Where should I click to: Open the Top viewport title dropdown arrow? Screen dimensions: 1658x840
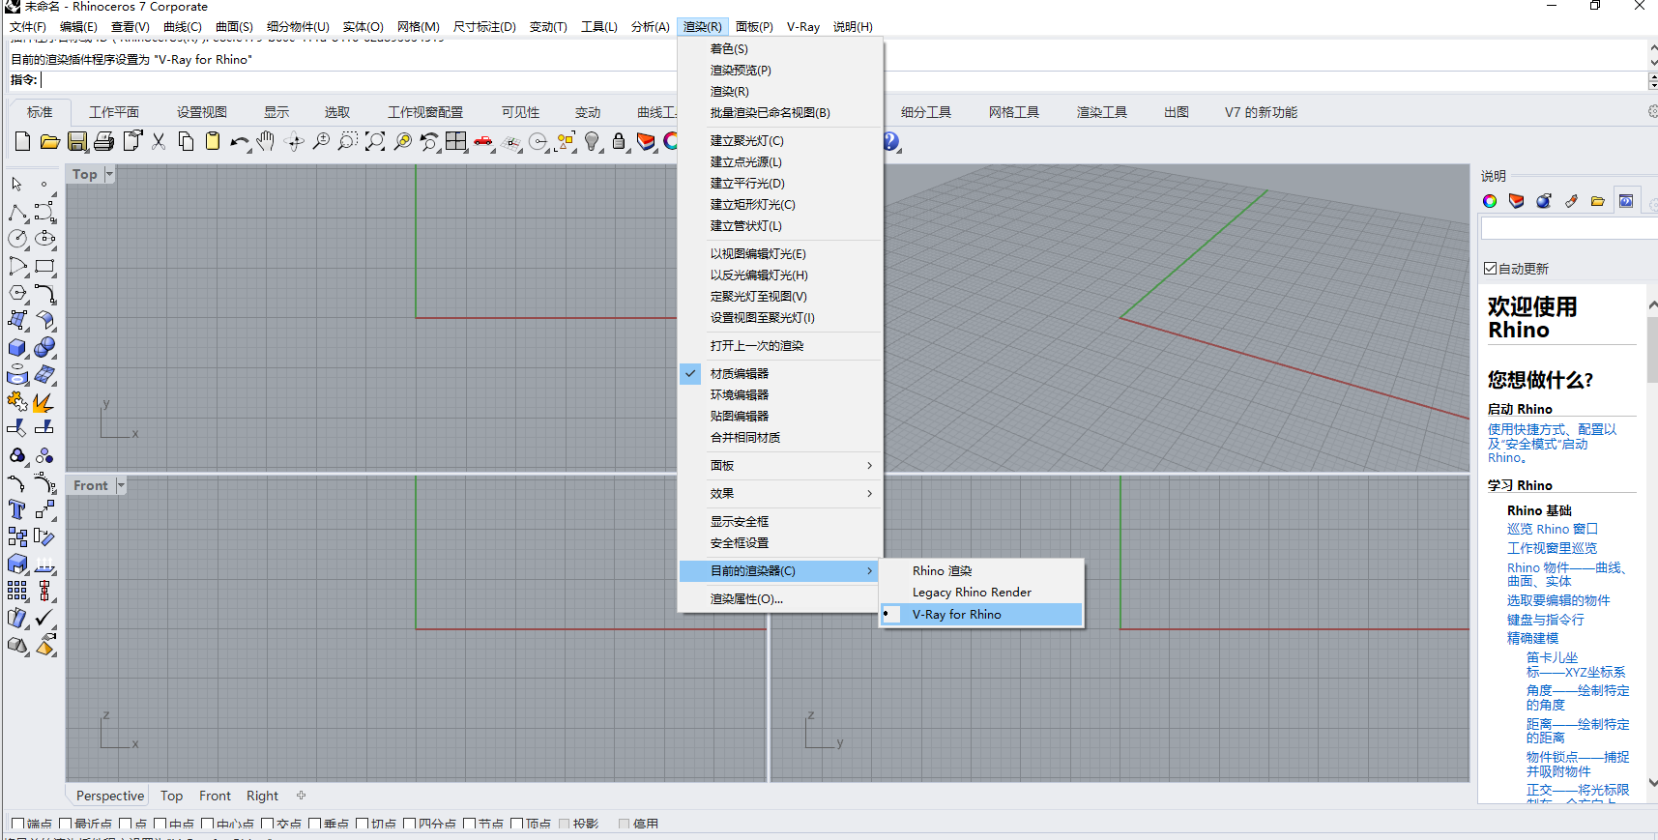pyautogui.click(x=109, y=174)
